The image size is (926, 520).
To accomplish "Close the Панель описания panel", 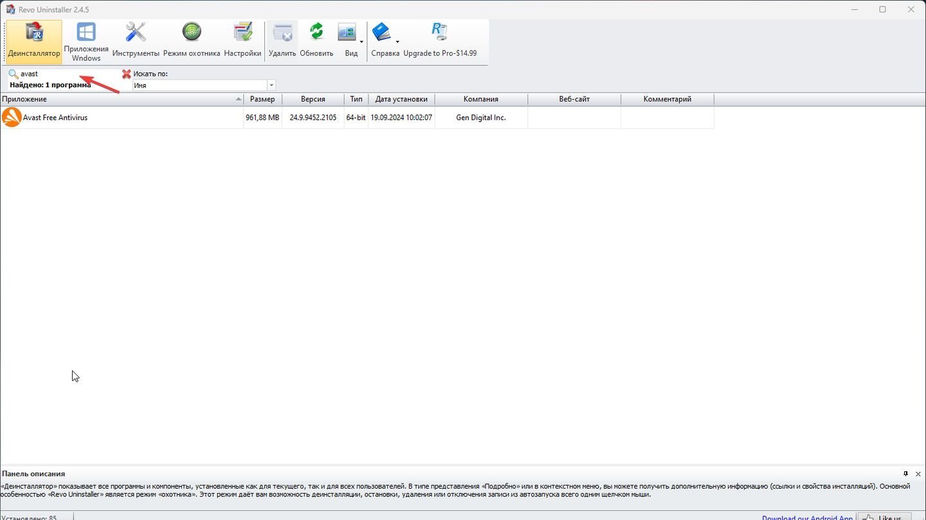I will tap(918, 474).
